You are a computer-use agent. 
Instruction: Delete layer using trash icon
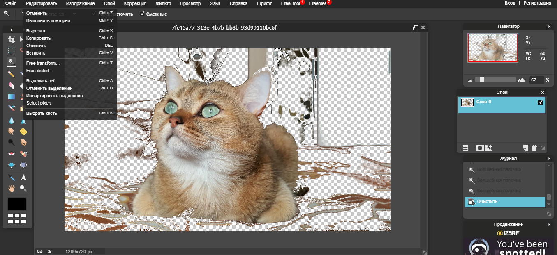534,148
